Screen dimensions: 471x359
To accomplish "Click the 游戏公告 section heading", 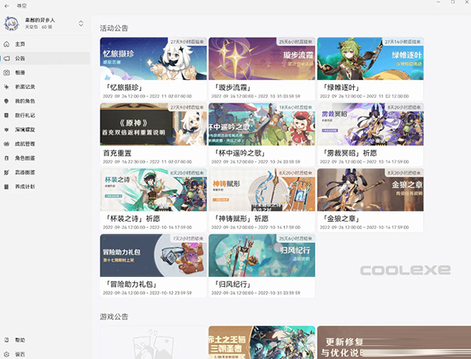I will 114,317.
